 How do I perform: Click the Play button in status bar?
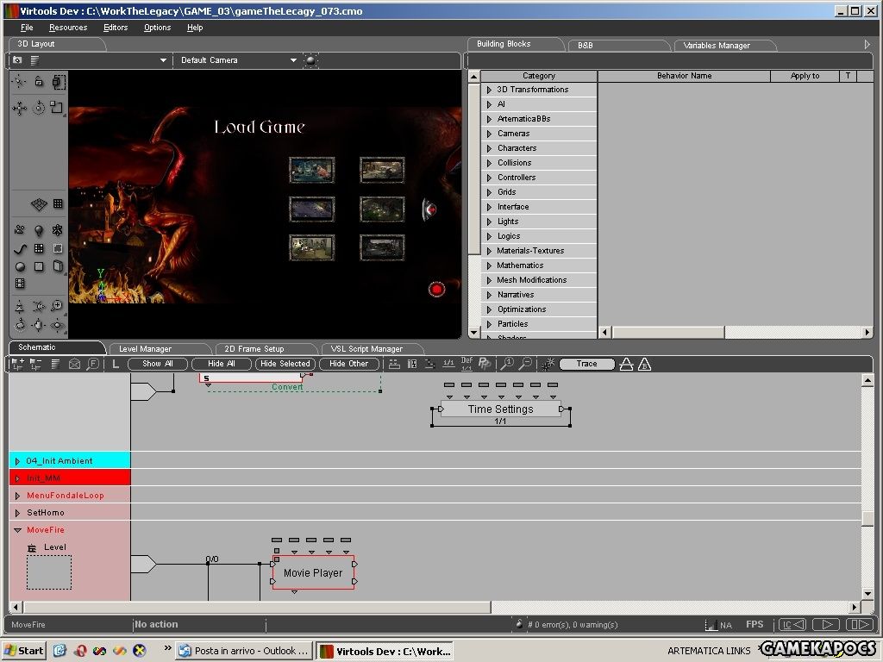(x=827, y=624)
